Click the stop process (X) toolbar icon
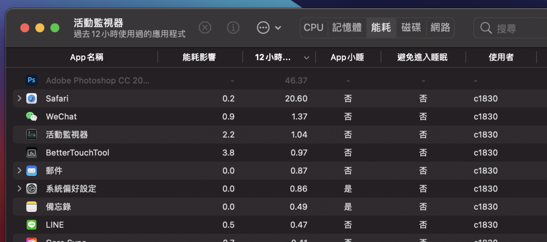Screen dimensions: 547x242 [205, 28]
